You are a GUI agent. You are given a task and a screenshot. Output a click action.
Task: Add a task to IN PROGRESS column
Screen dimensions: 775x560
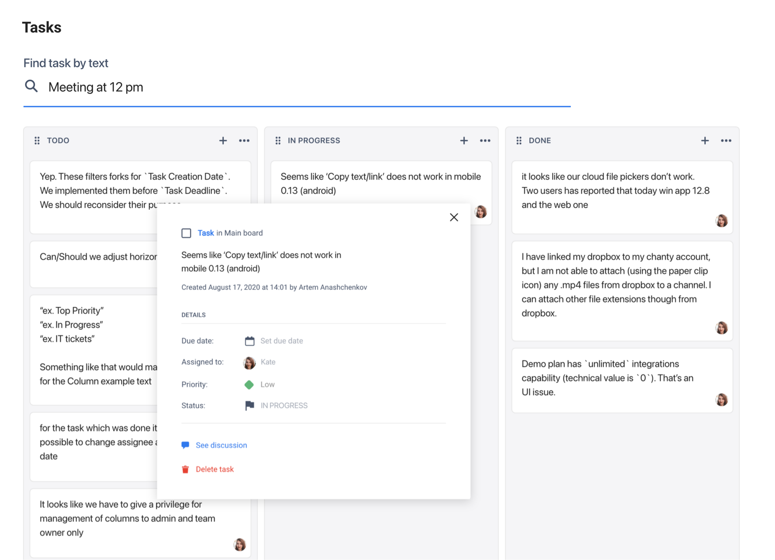click(464, 140)
